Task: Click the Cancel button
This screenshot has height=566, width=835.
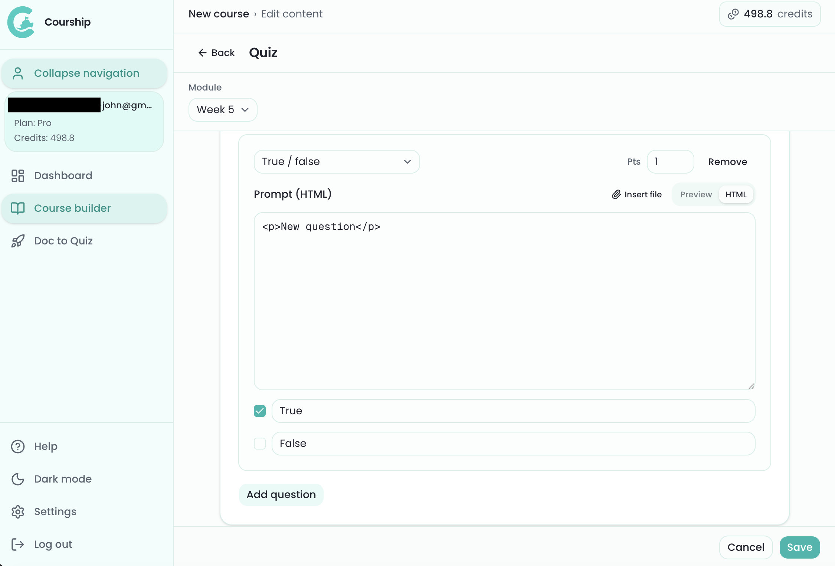Action: pyautogui.click(x=746, y=547)
